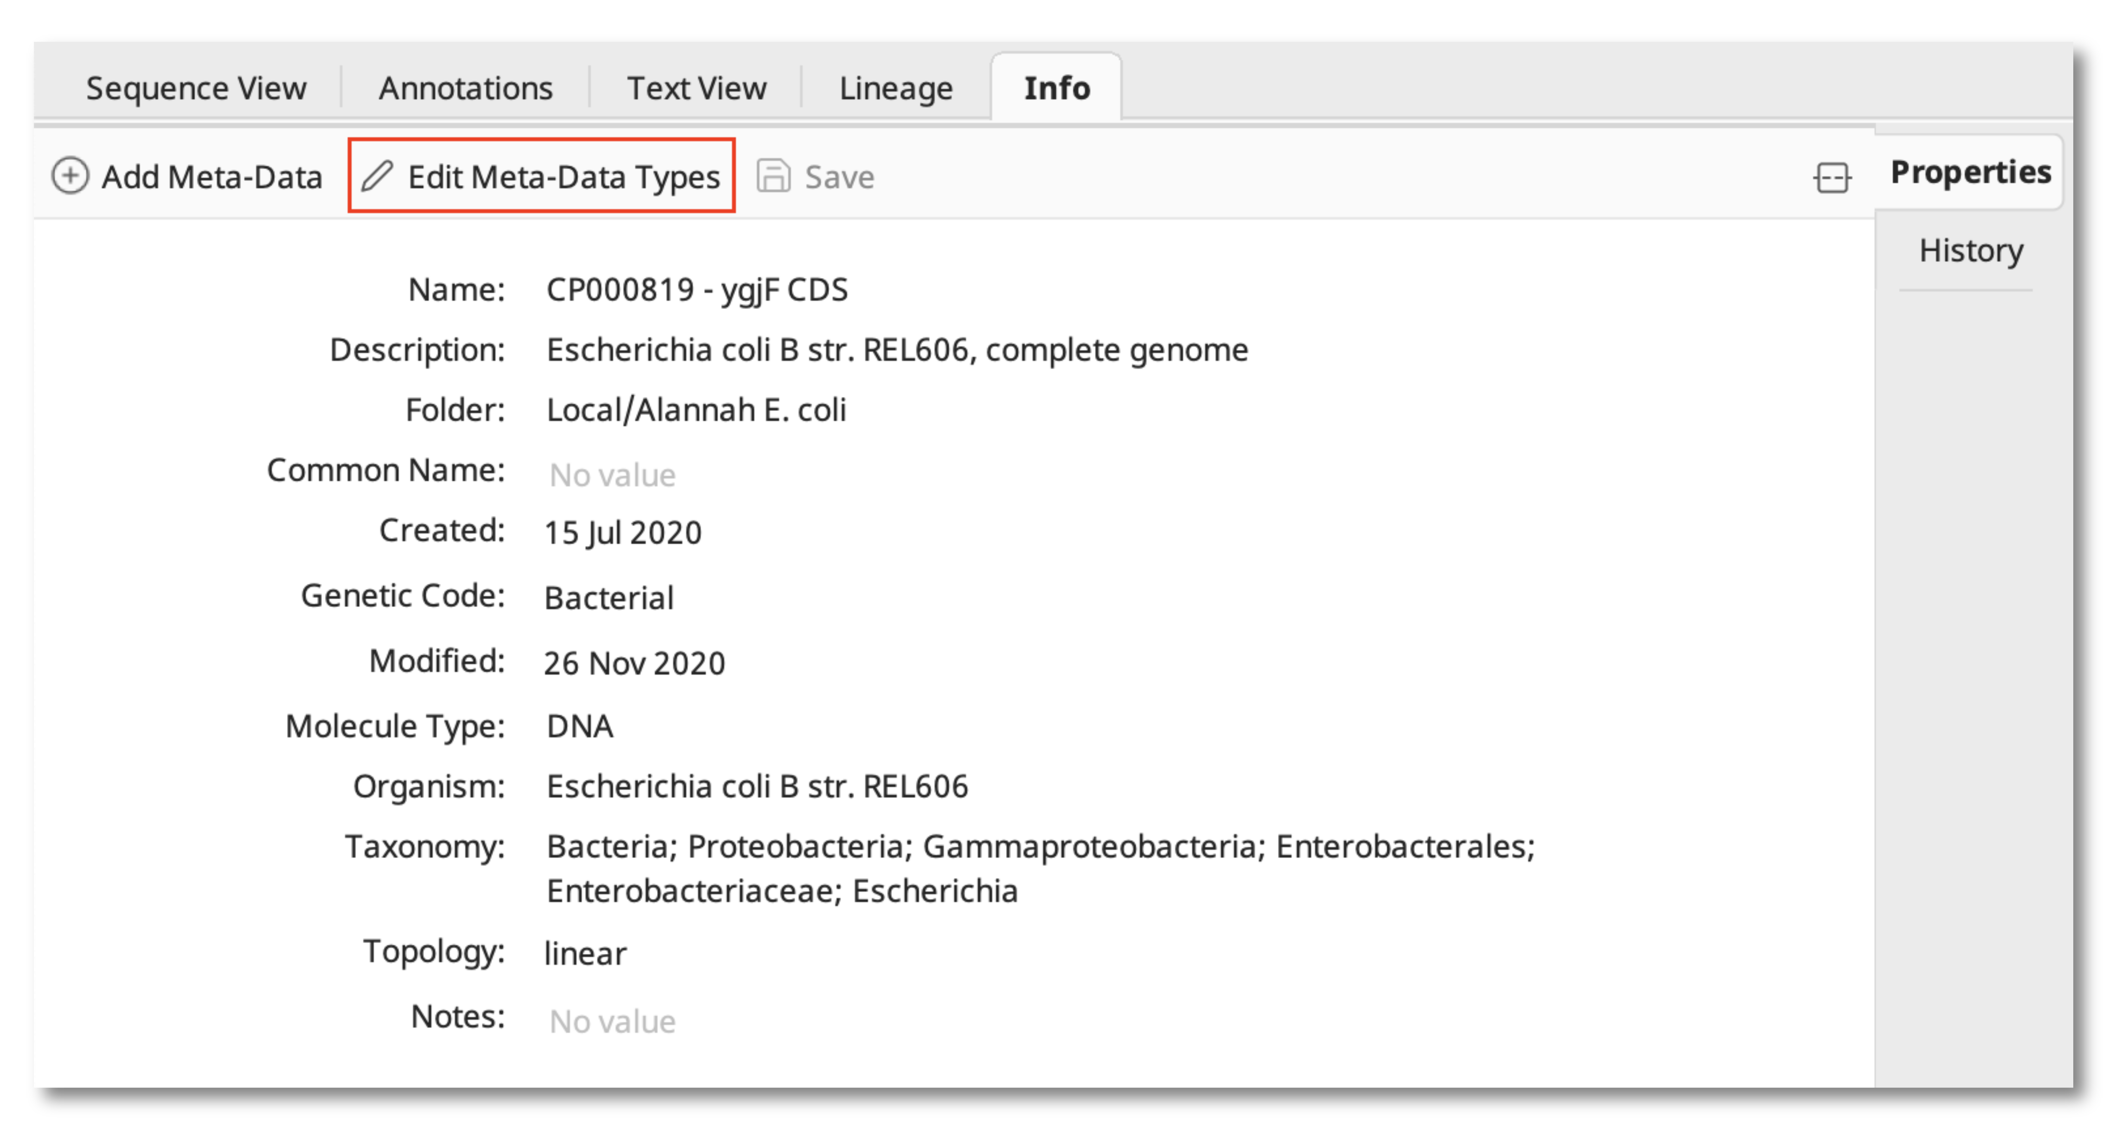The width and height of the screenshot is (2126, 1143).
Task: Click the empty Common Name field
Action: pos(612,475)
